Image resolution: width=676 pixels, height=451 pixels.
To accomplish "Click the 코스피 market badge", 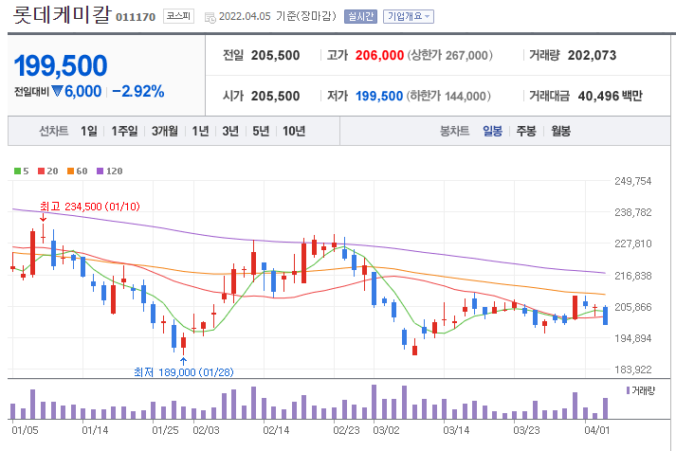I will (x=178, y=16).
